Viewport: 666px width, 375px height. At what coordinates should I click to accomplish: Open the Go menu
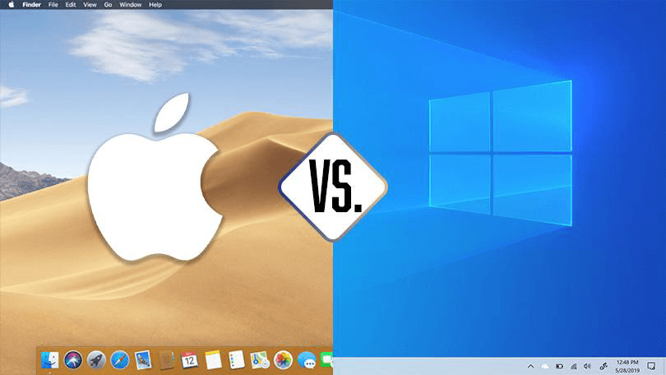pyautogui.click(x=108, y=5)
